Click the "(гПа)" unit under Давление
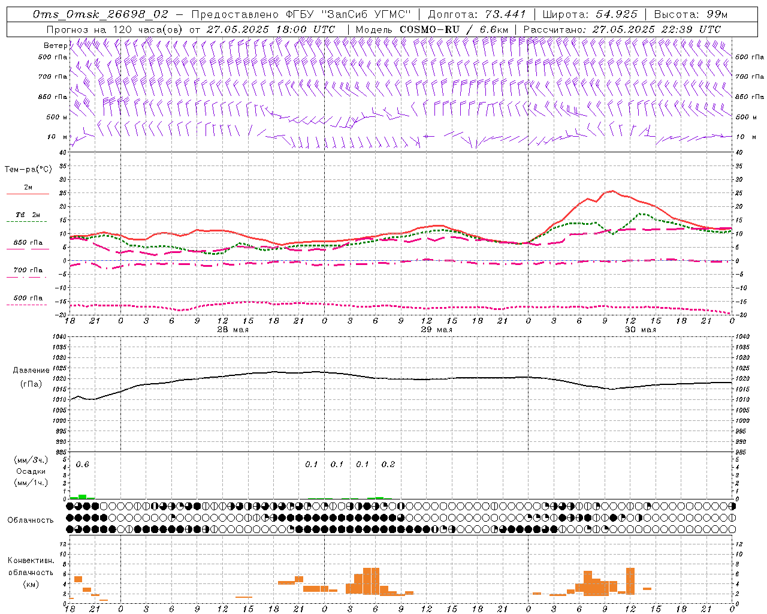767x614 pixels. point(31,384)
